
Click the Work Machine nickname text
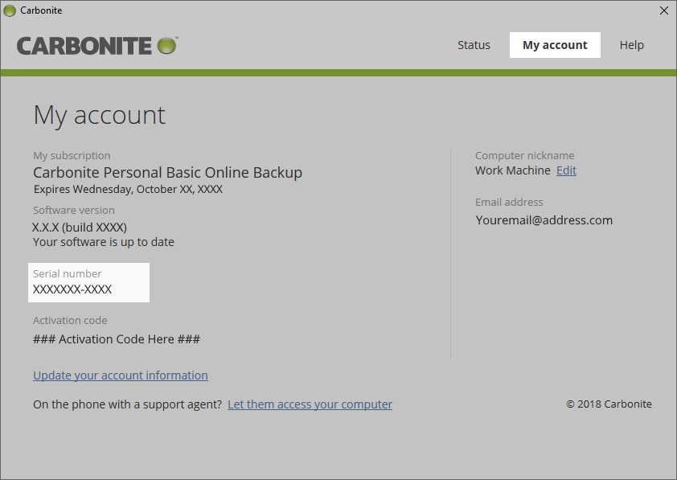(512, 170)
